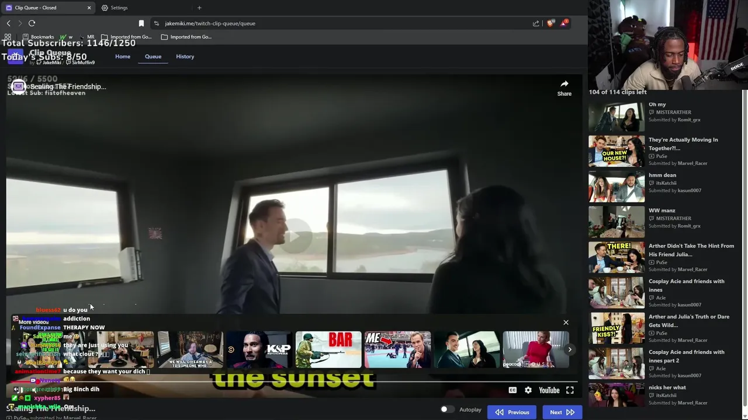This screenshot has height=420, width=748.
Task: Open the 'We will giveaway' suggested video
Action: tap(190, 349)
